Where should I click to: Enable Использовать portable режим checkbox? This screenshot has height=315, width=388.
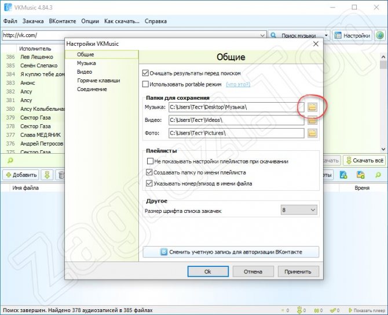145,84
